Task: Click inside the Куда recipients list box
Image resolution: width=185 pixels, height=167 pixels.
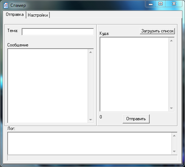Action: pos(134,74)
